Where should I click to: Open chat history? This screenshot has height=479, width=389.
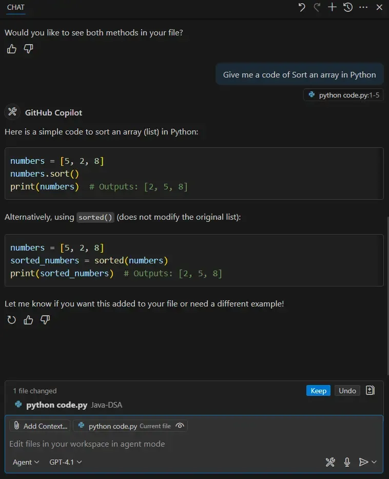click(x=348, y=7)
